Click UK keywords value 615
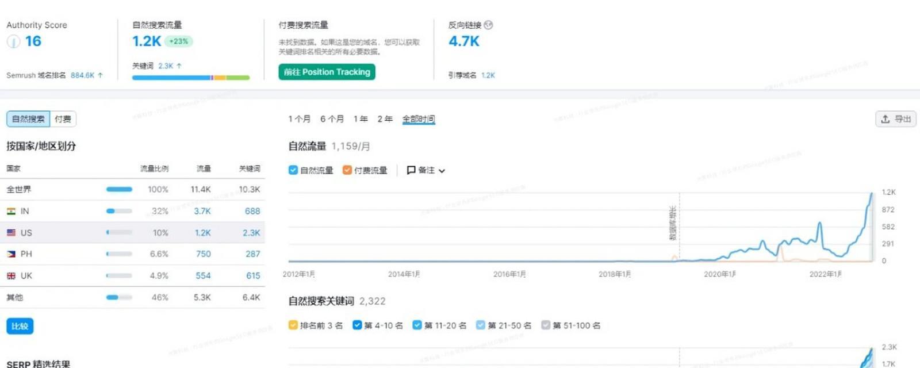The width and height of the screenshot is (920, 368). 253,276
